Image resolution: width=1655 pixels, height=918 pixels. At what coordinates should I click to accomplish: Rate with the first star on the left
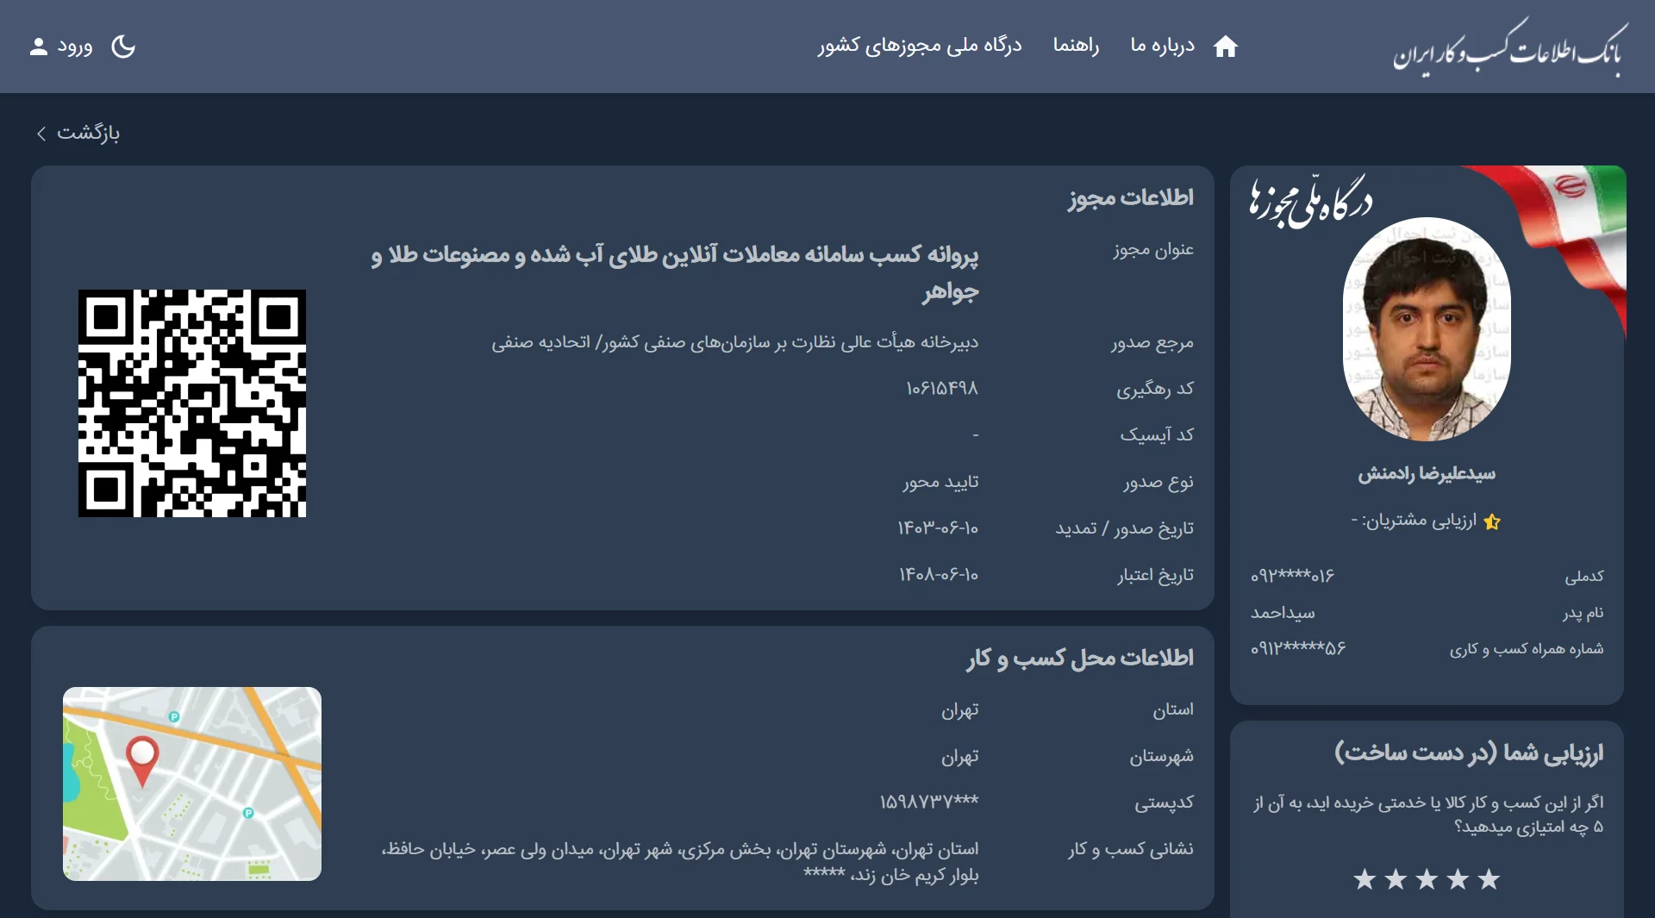[1365, 879]
